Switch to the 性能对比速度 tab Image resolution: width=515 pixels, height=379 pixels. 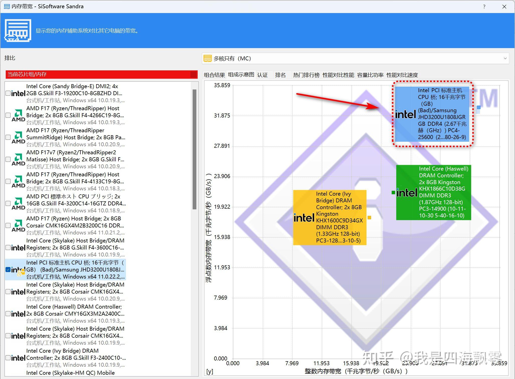[x=402, y=75]
